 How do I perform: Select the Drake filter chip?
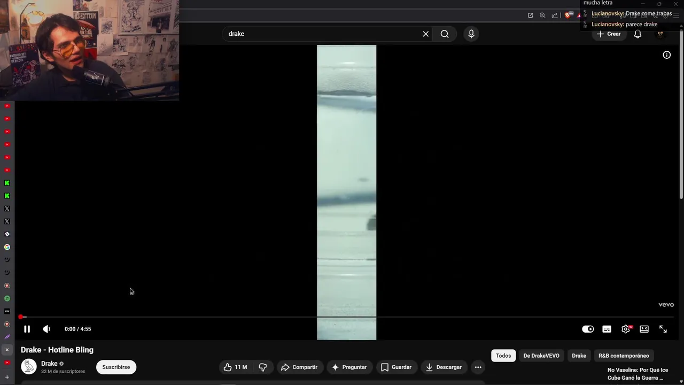point(579,356)
